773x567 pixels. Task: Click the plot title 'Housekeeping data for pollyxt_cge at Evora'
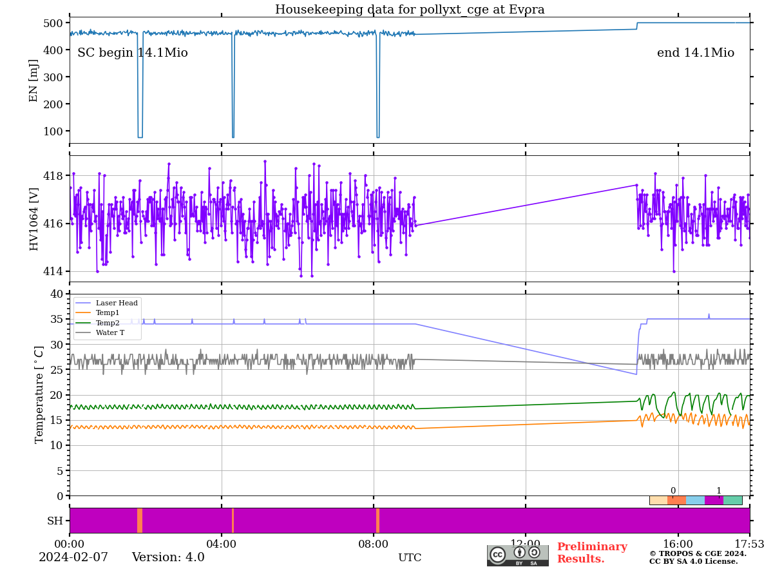[410, 10]
